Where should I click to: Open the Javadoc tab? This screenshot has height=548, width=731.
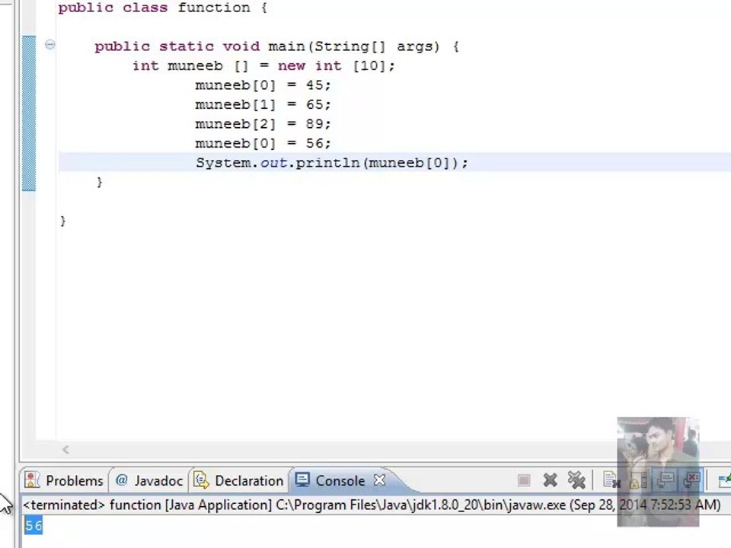[149, 480]
